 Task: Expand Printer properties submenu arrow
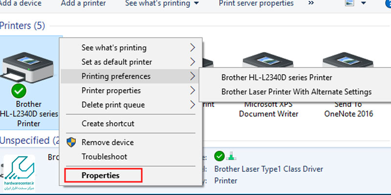pyautogui.click(x=193, y=91)
